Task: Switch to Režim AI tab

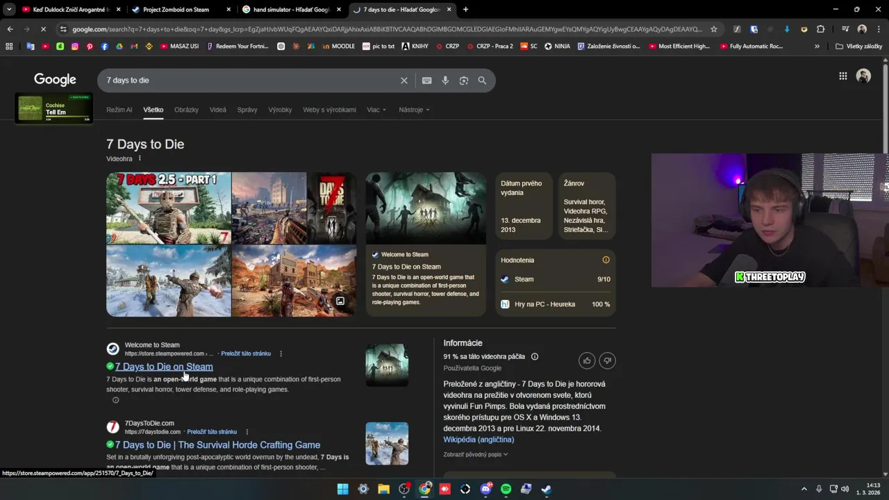Action: (x=119, y=110)
